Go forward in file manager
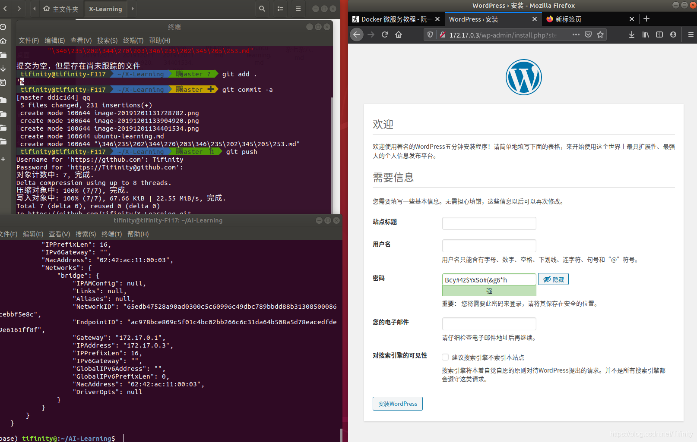 (19, 9)
